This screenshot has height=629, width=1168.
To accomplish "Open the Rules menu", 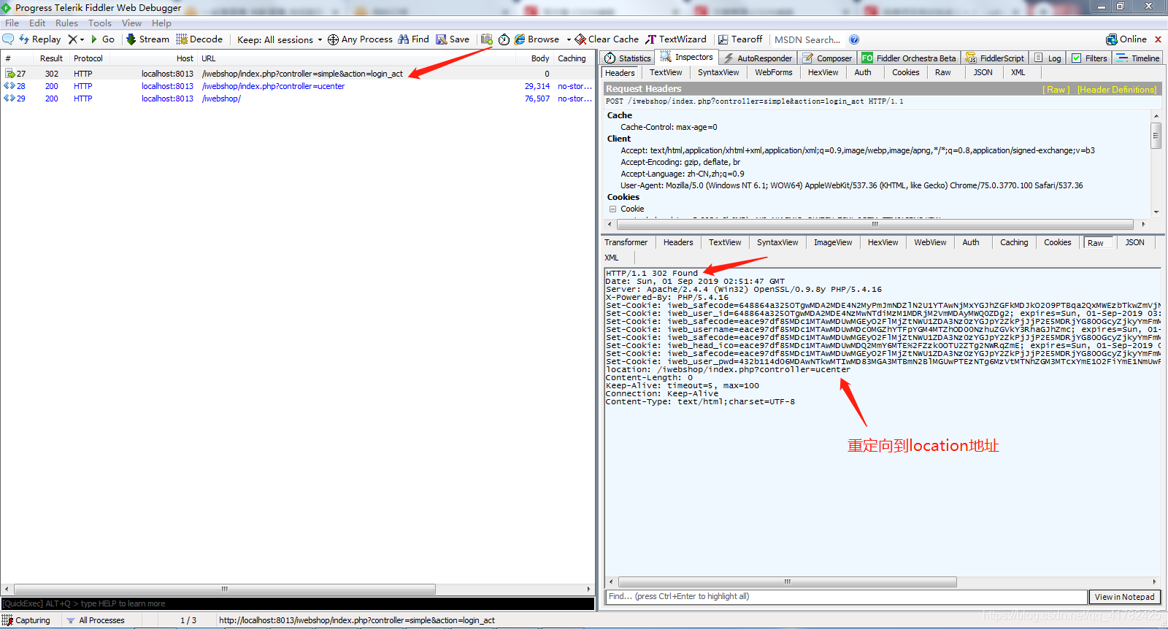I will pyautogui.click(x=66, y=23).
